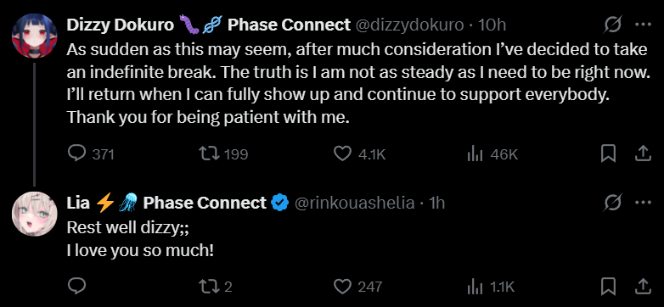The height and width of the screenshot is (307, 664).
Task: Open more options on Lia's reply
Action: click(643, 203)
